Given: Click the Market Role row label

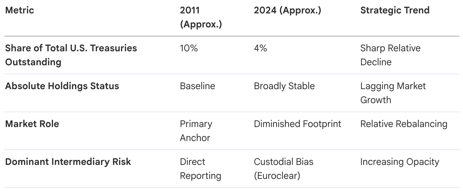Looking at the screenshot, I should pyautogui.click(x=32, y=124).
